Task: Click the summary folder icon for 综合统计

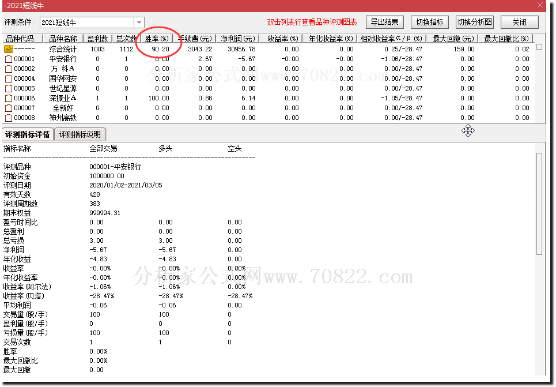Action: 9,49
